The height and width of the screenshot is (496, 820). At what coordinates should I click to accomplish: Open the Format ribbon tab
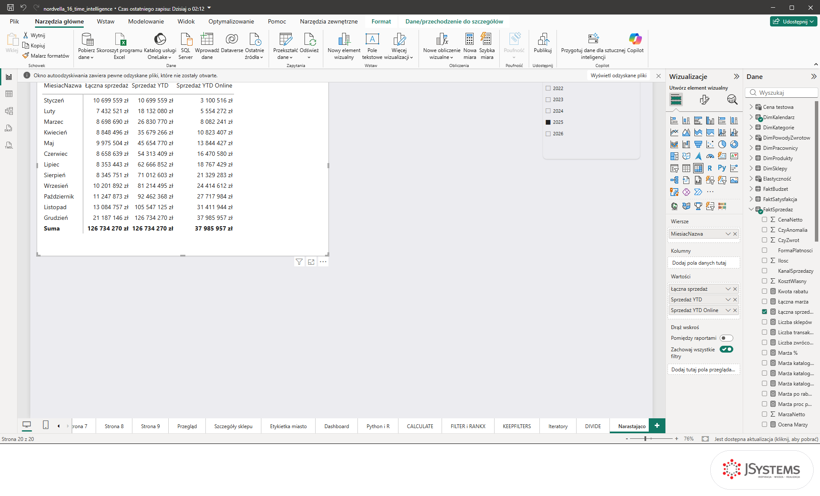tap(381, 21)
